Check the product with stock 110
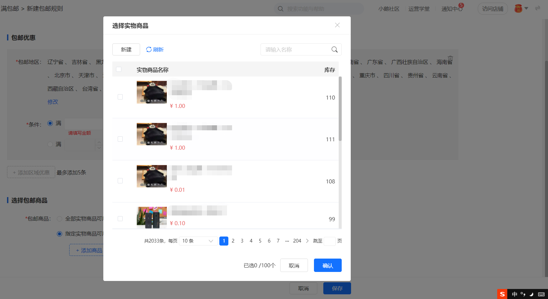This screenshot has width=548, height=299. tap(120, 97)
